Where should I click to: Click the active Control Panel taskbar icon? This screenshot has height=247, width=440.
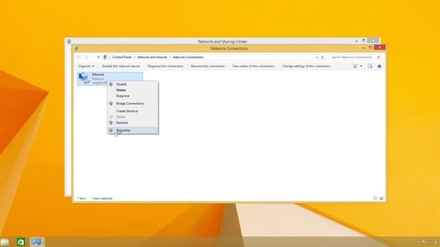coord(36,242)
